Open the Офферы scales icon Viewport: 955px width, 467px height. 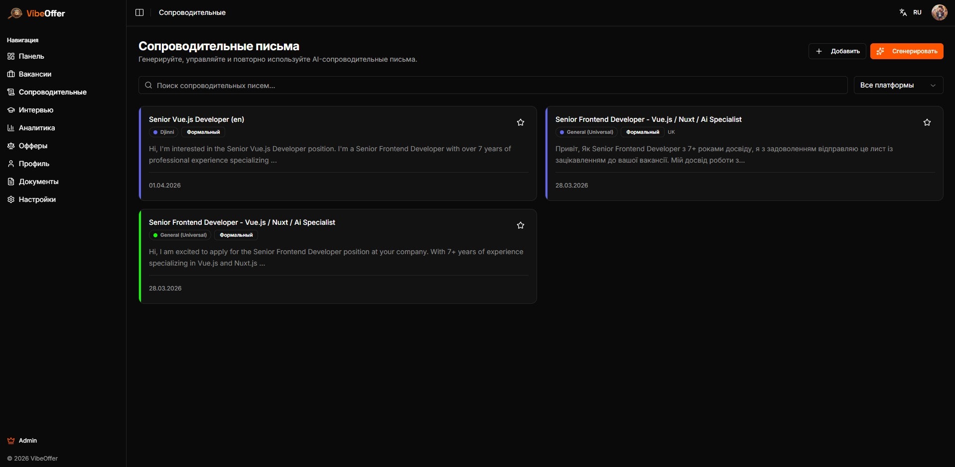tap(11, 146)
